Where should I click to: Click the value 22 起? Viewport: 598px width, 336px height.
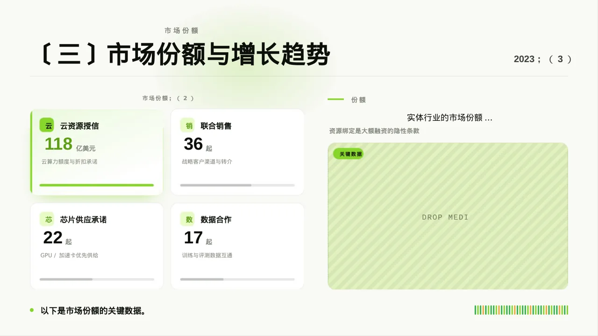pyautogui.click(x=57, y=238)
